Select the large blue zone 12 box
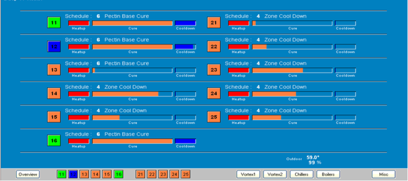The image size is (408, 181). point(54,46)
